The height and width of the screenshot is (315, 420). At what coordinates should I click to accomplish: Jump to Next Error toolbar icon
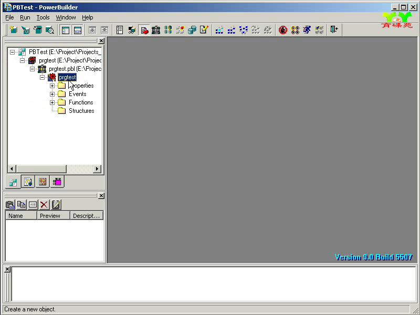[92, 30]
